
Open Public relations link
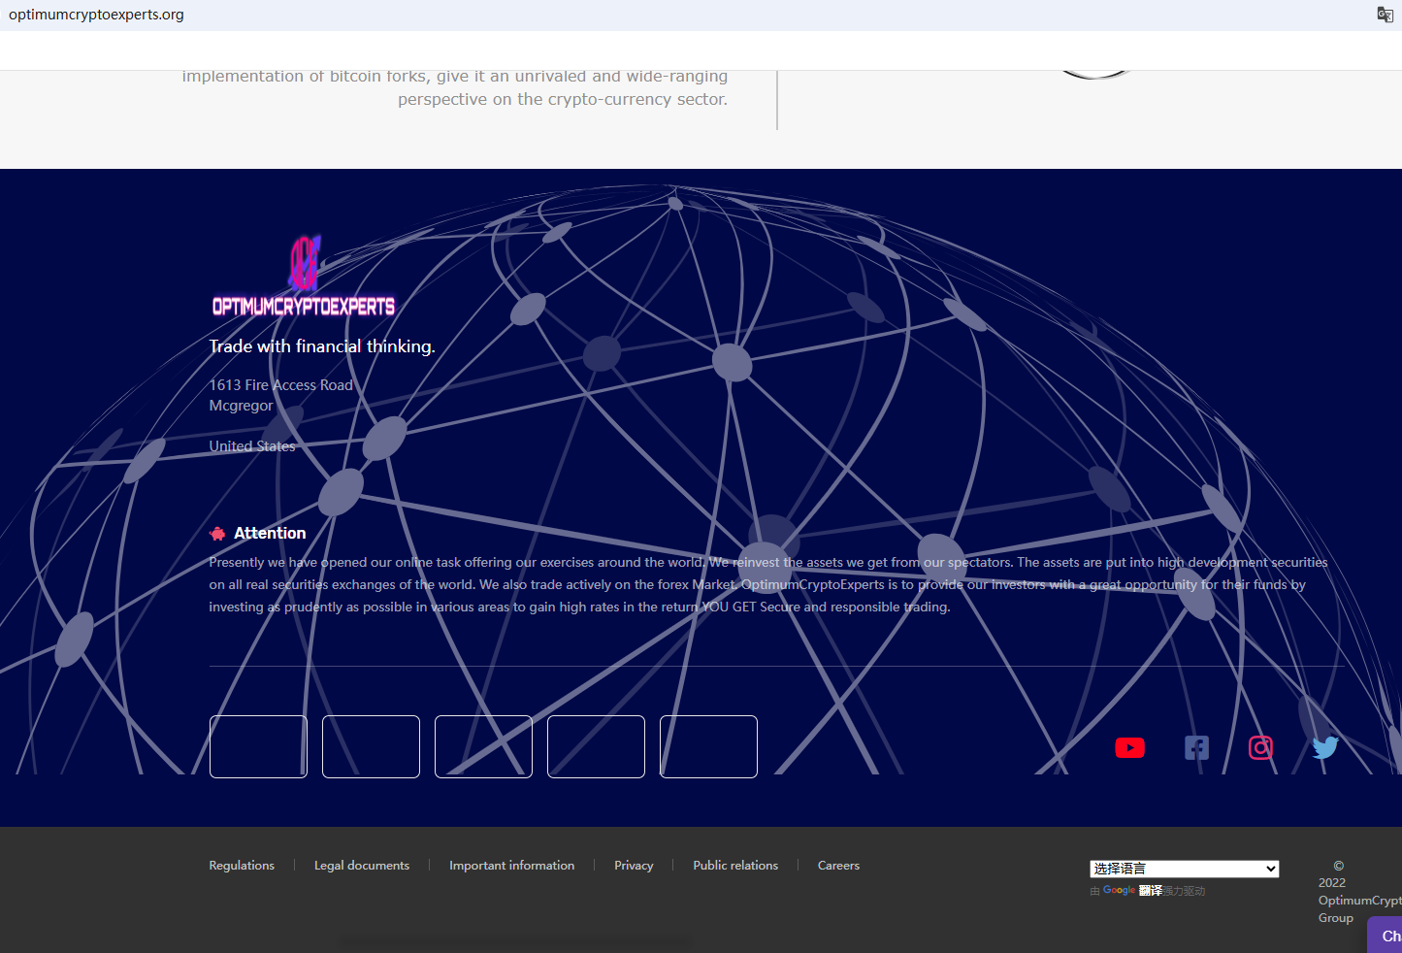coord(735,866)
